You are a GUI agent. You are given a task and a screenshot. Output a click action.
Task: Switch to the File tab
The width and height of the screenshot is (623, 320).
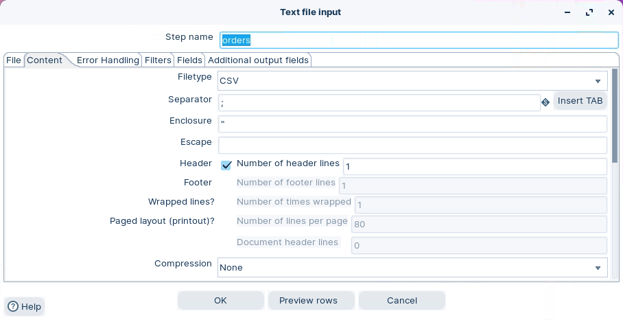(x=14, y=60)
